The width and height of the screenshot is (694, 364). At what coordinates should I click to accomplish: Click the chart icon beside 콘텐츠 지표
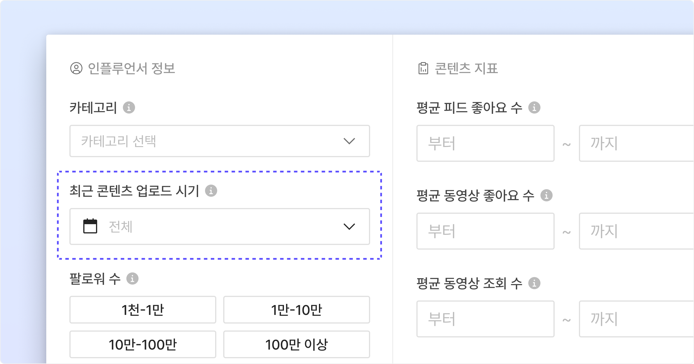(x=423, y=68)
